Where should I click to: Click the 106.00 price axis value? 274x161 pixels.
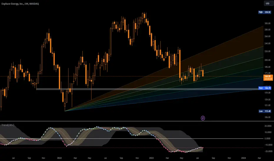tap(268, 117)
